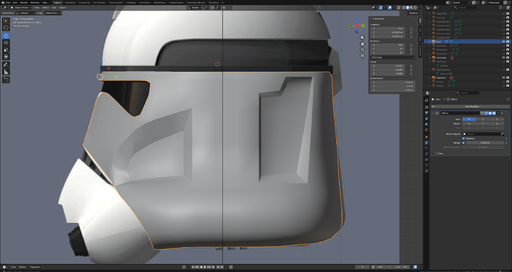The width and height of the screenshot is (512, 272).
Task: Switch to the Sculpting workspace tab
Action: click(x=85, y=2)
